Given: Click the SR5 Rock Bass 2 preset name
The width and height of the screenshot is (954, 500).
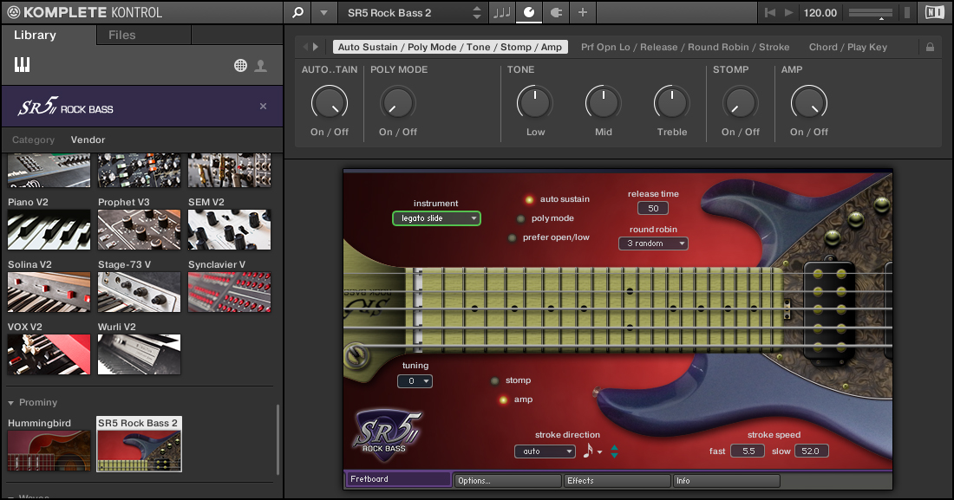Looking at the screenshot, I should (x=389, y=13).
